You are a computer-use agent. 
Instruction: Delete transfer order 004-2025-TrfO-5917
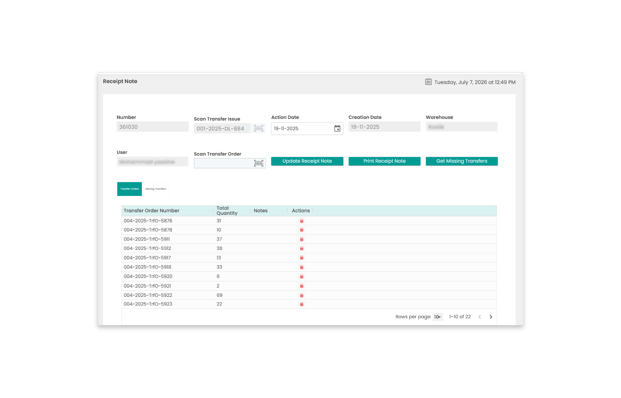301,258
